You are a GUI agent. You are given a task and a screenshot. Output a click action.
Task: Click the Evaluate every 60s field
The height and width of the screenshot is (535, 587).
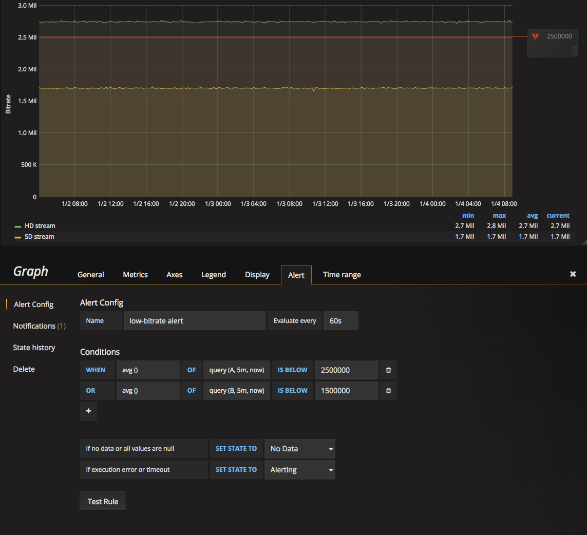pos(340,321)
